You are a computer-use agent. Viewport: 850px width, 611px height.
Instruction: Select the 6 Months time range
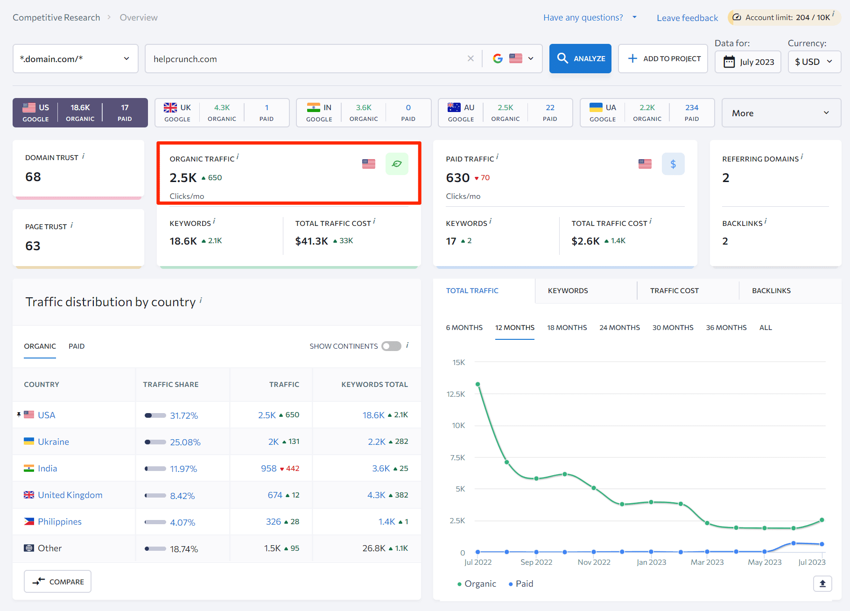(464, 328)
